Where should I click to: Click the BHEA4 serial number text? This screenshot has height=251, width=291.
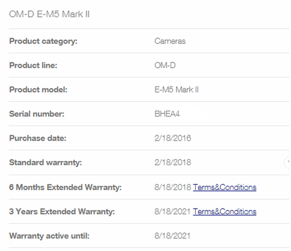pos(167,114)
